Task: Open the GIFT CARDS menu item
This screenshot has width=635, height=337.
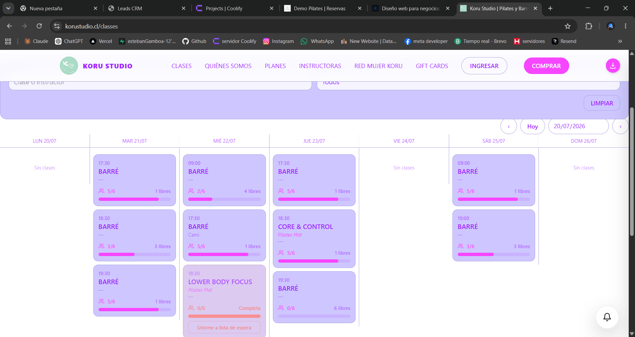Action: point(432,66)
